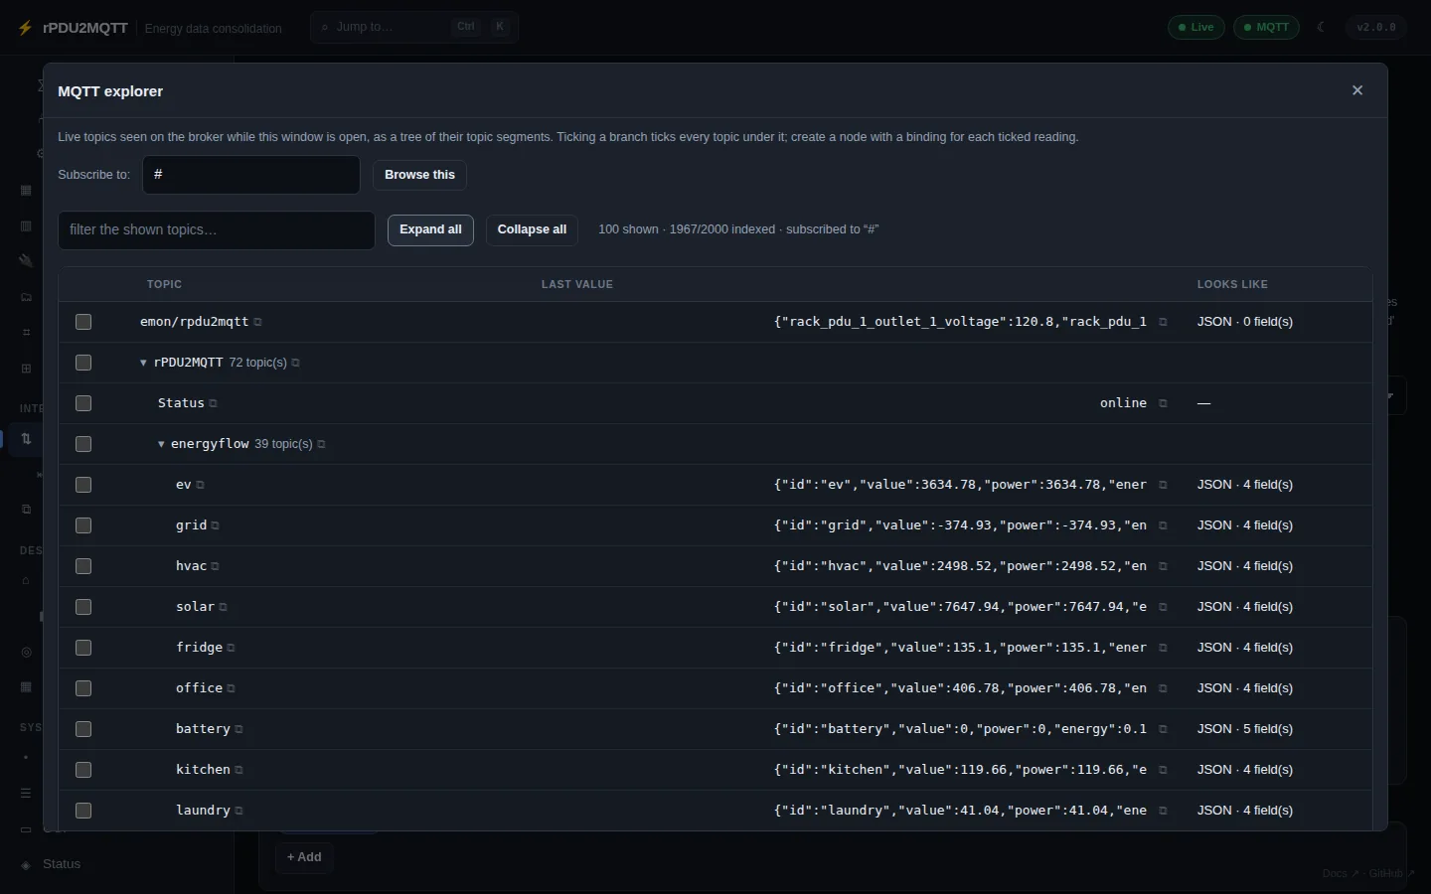Click the TOPIC column header
The image size is (1431, 894).
[x=164, y=284]
